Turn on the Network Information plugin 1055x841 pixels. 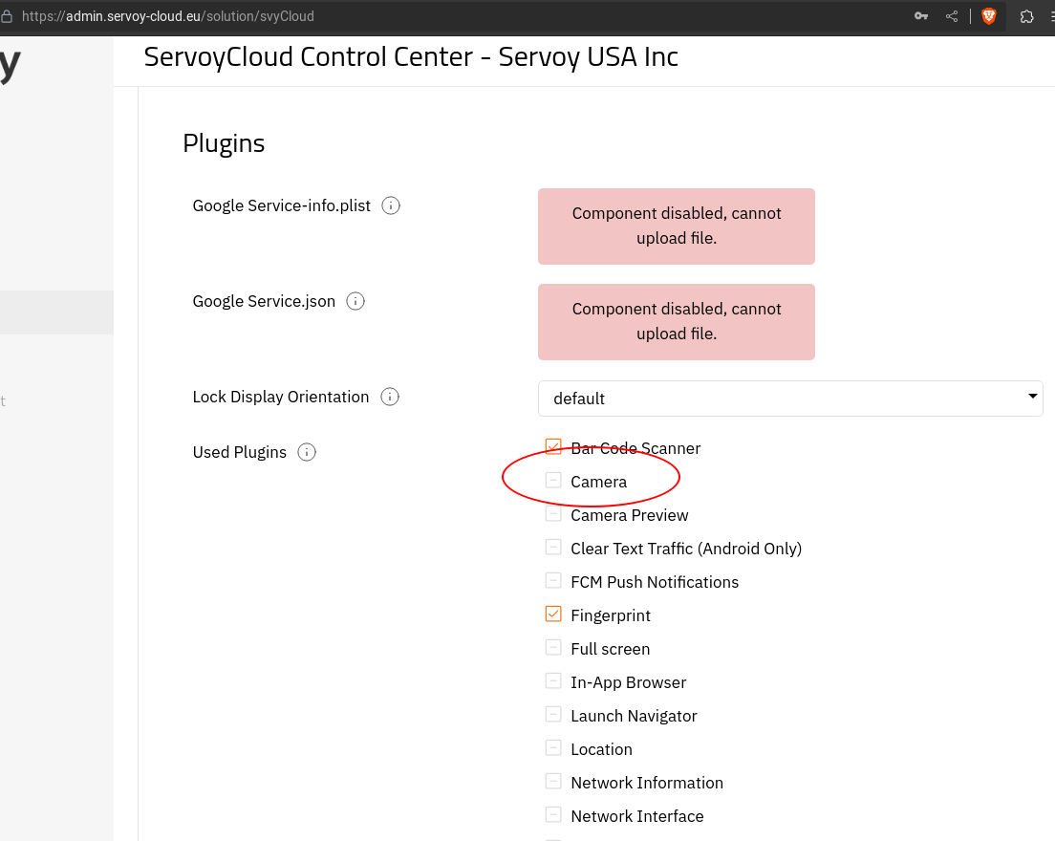[553, 781]
